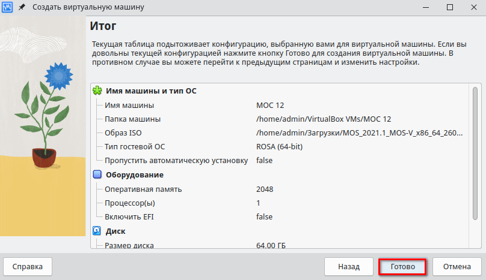This screenshot has width=486, height=280.
Task: Click the green icon beside "Имя машины и тип ОС"
Action: tap(97, 91)
